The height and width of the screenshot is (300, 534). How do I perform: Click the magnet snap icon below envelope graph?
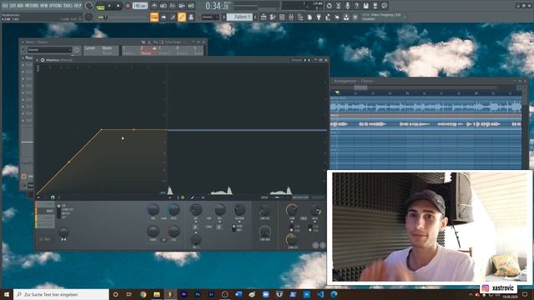(x=53, y=197)
